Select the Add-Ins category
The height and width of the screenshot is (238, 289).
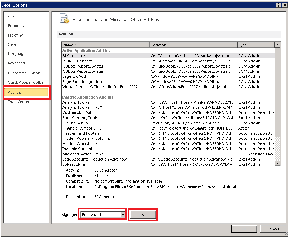point(26,92)
